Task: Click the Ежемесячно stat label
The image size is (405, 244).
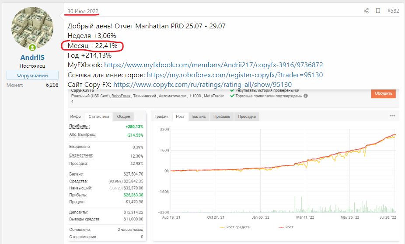Action: [81, 155]
